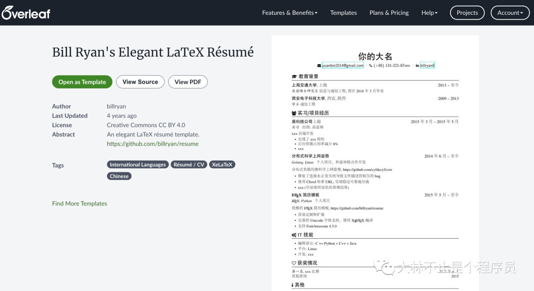Click the gears icon beside IT 技能
This screenshot has height=291, width=534.
[294, 235]
